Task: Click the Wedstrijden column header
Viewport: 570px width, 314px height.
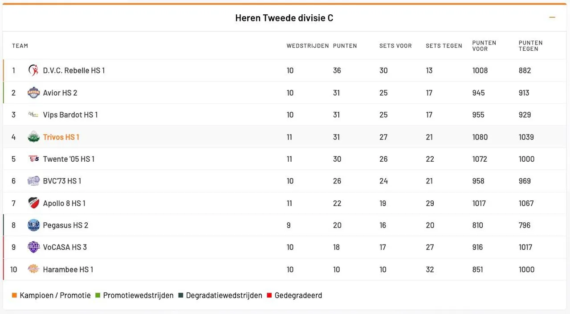Action: (x=308, y=46)
